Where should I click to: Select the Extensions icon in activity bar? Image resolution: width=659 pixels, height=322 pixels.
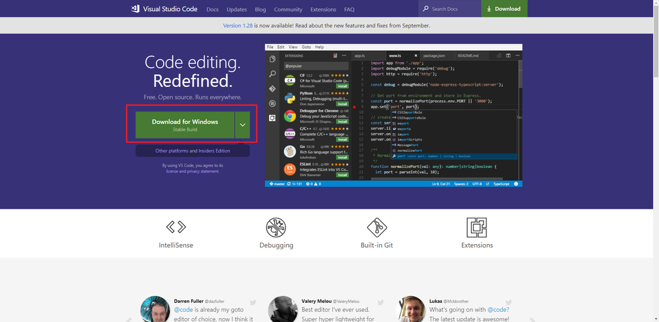point(272,118)
